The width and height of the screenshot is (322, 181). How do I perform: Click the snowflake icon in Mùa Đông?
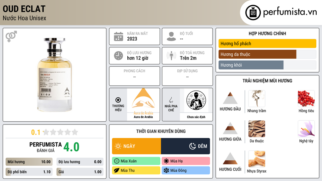click(x=166, y=170)
